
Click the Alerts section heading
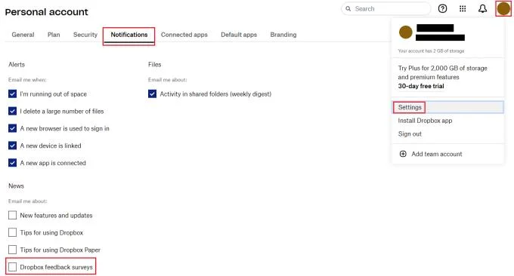pyautogui.click(x=17, y=64)
